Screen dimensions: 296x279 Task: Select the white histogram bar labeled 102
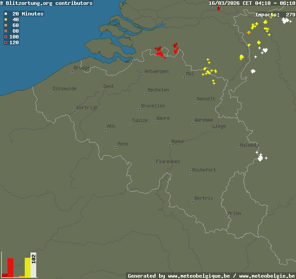34,265
